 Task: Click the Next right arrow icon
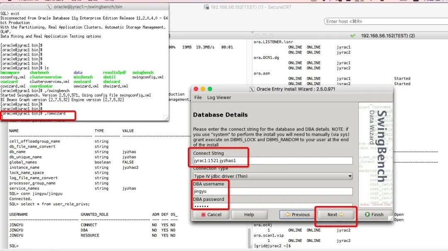341,214
